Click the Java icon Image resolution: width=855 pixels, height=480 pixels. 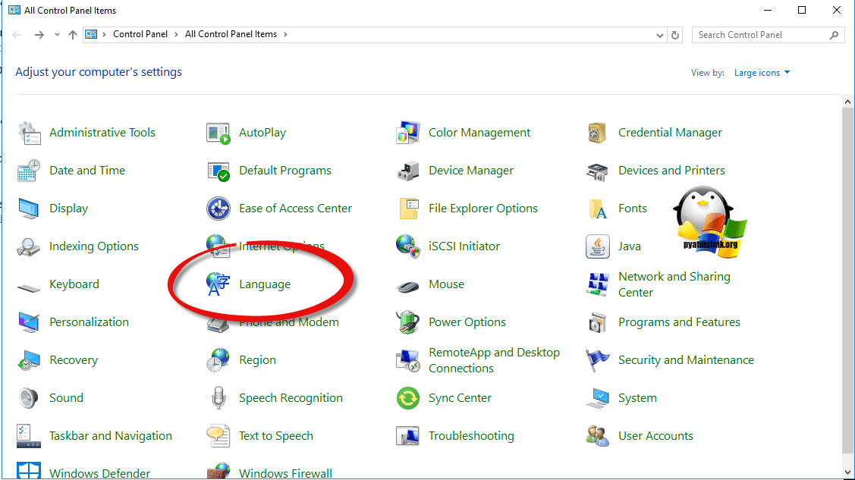coord(598,246)
